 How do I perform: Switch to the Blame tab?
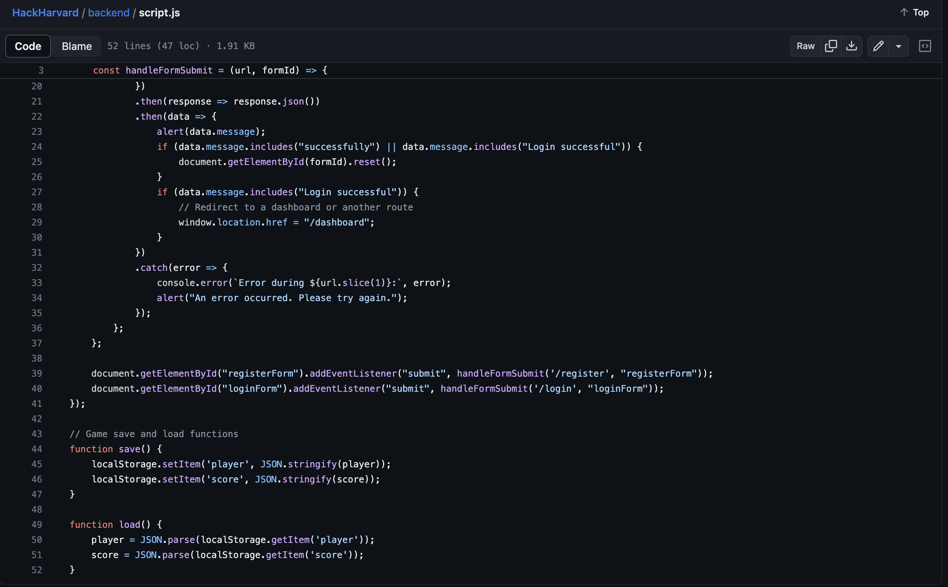click(76, 46)
